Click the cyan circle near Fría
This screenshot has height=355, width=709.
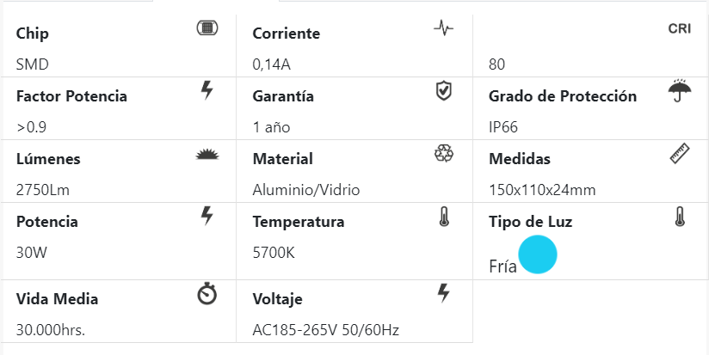[538, 255]
